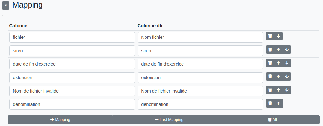This screenshot has width=323, height=126.
Task: Move date de fin d'exercice row up
Action: click(278, 63)
